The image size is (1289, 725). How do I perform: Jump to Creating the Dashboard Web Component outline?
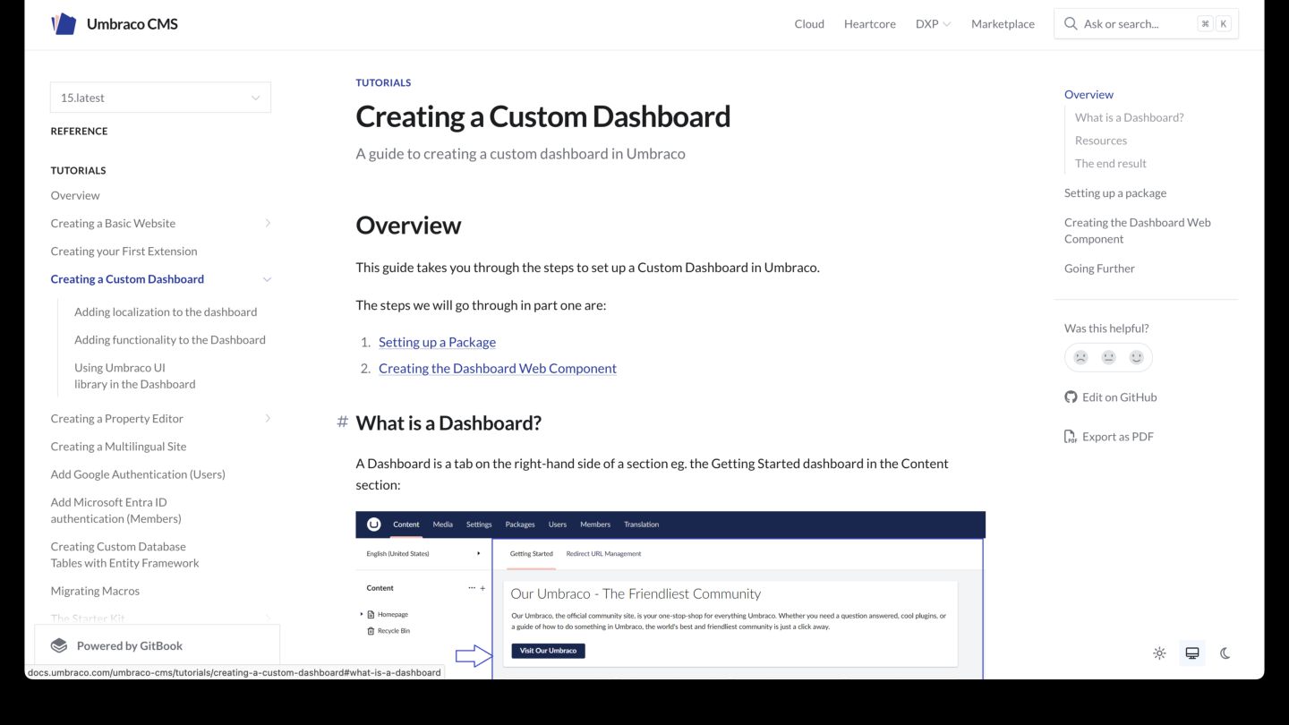point(1138,231)
